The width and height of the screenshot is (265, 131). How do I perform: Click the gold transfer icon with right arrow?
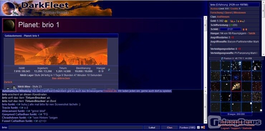pos(241,21)
